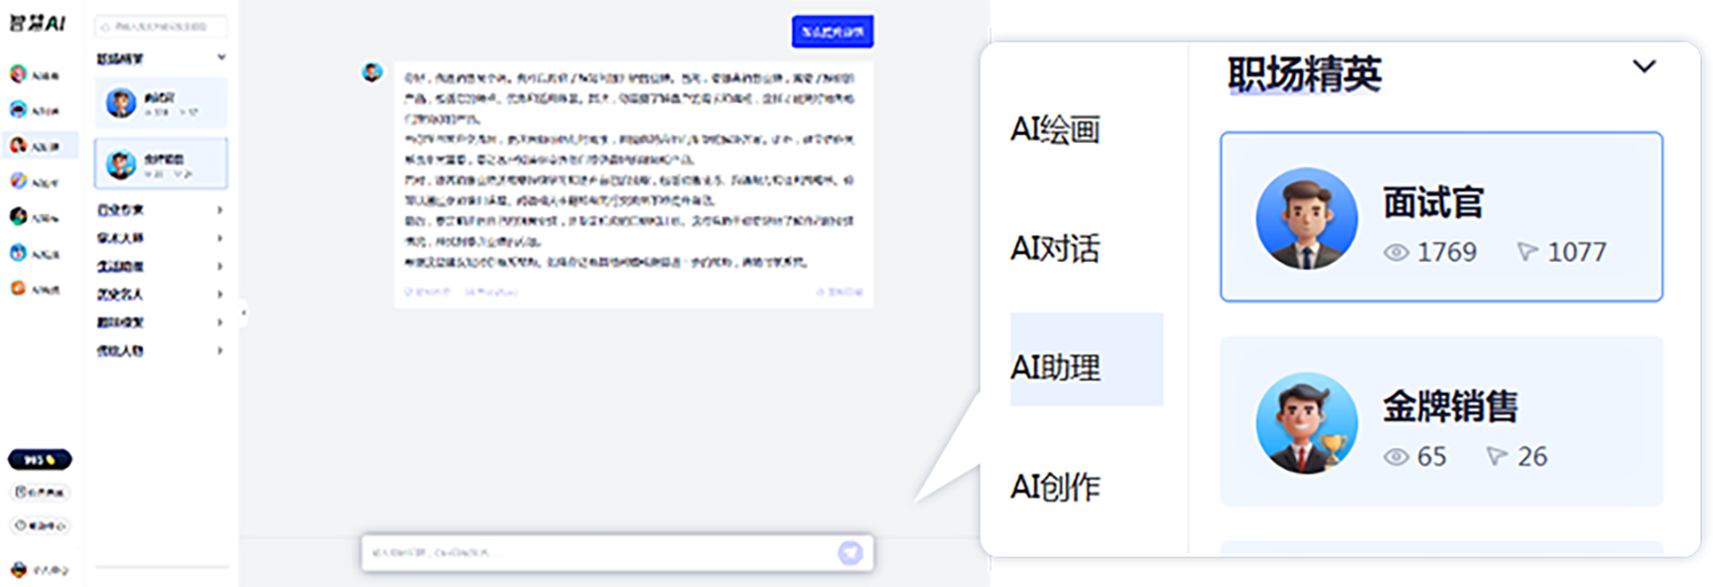Expand the 历史名人 category arrow
1713x587 pixels.
click(219, 294)
